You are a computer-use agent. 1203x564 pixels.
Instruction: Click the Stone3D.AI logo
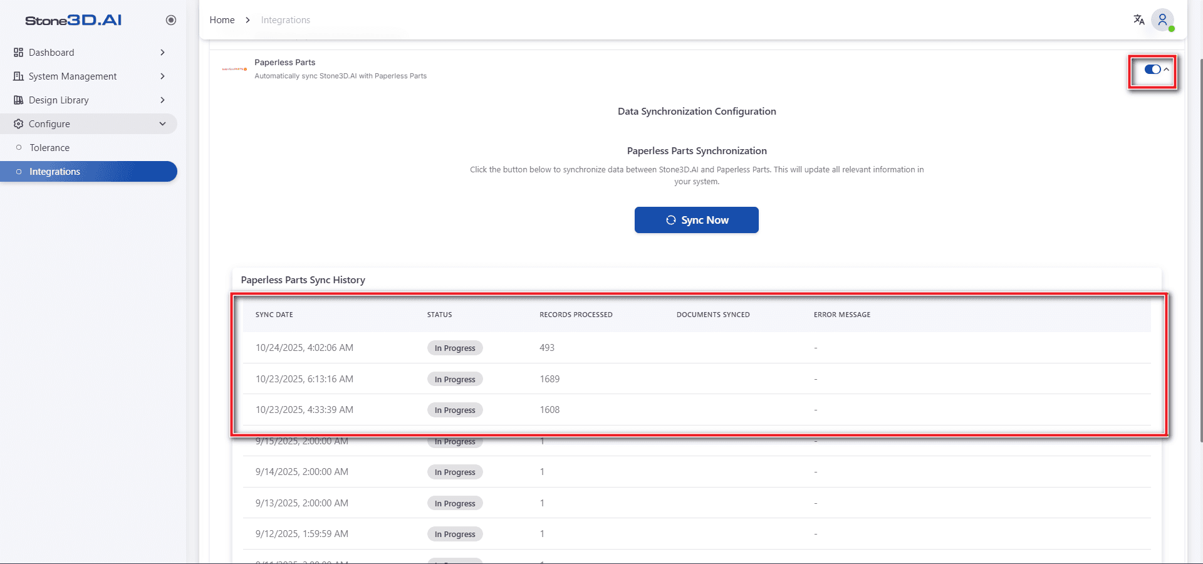pyautogui.click(x=73, y=20)
